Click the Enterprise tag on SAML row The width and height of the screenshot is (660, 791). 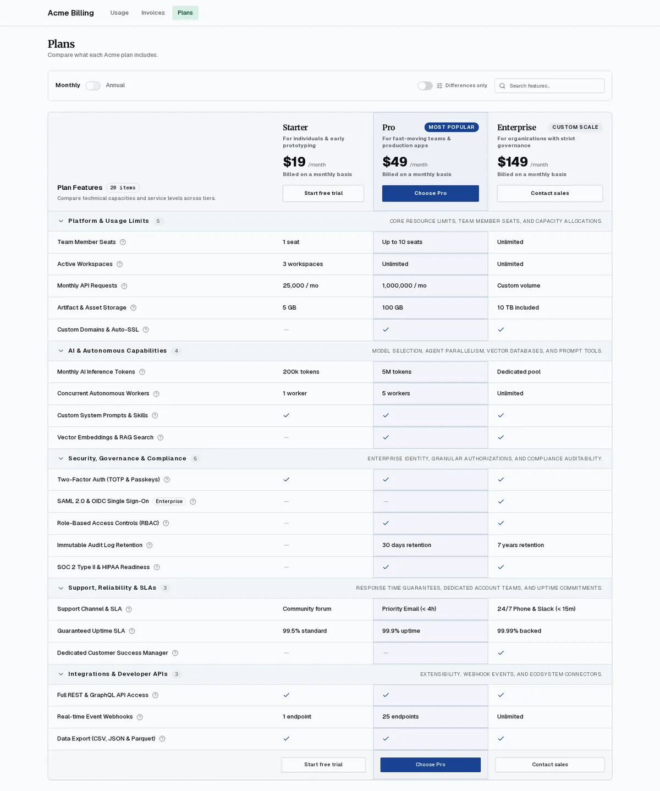tap(169, 502)
